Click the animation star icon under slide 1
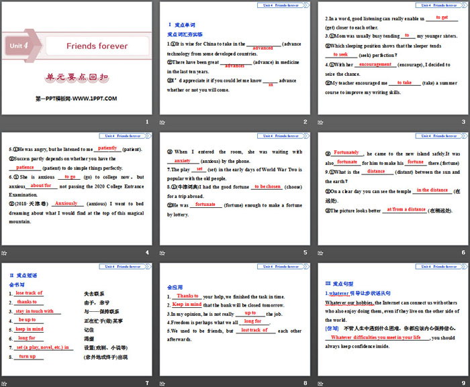This screenshot has width=470, height=387. [4, 123]
